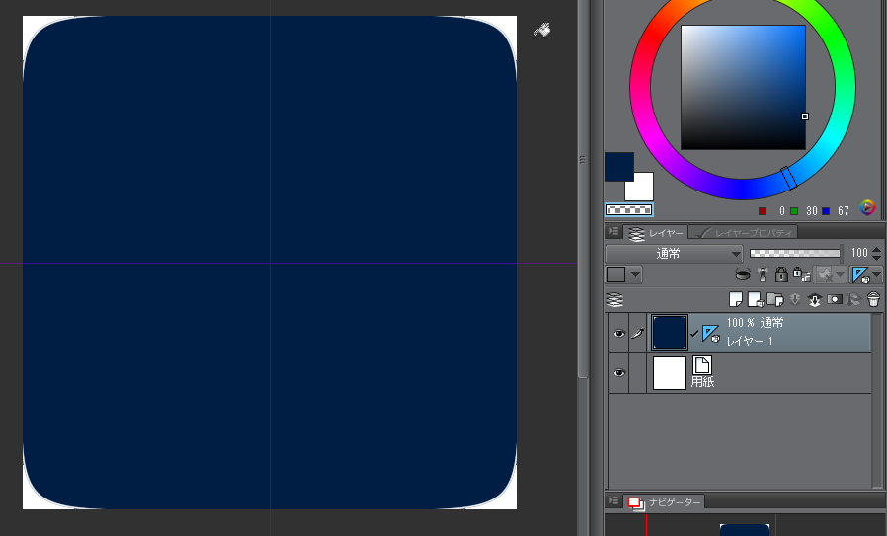Click the new vector layer icon
The width and height of the screenshot is (887, 536).
coord(753,299)
